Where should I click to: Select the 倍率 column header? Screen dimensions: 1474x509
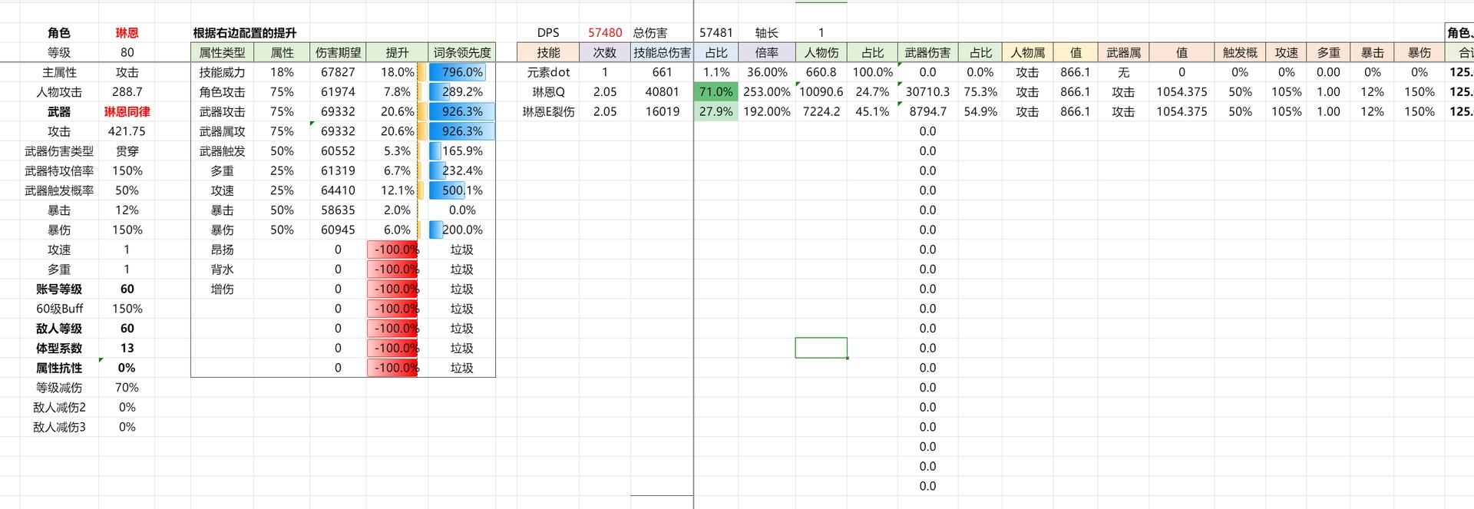click(766, 53)
